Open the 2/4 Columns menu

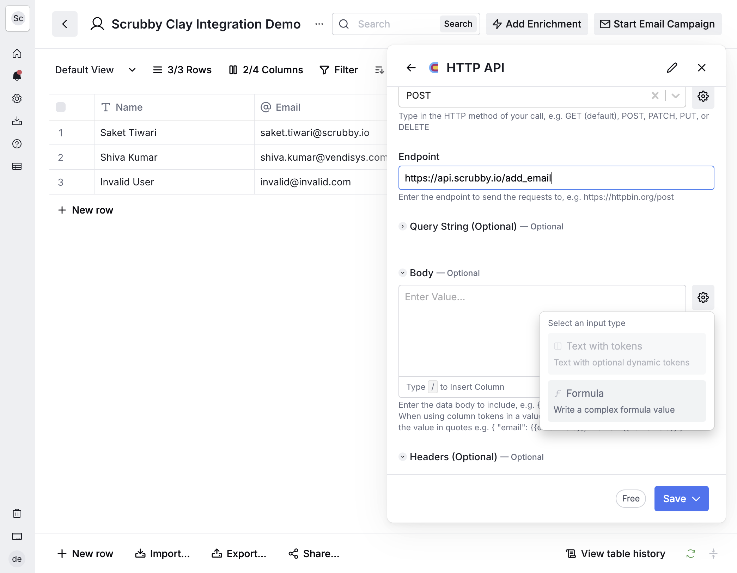tap(266, 70)
